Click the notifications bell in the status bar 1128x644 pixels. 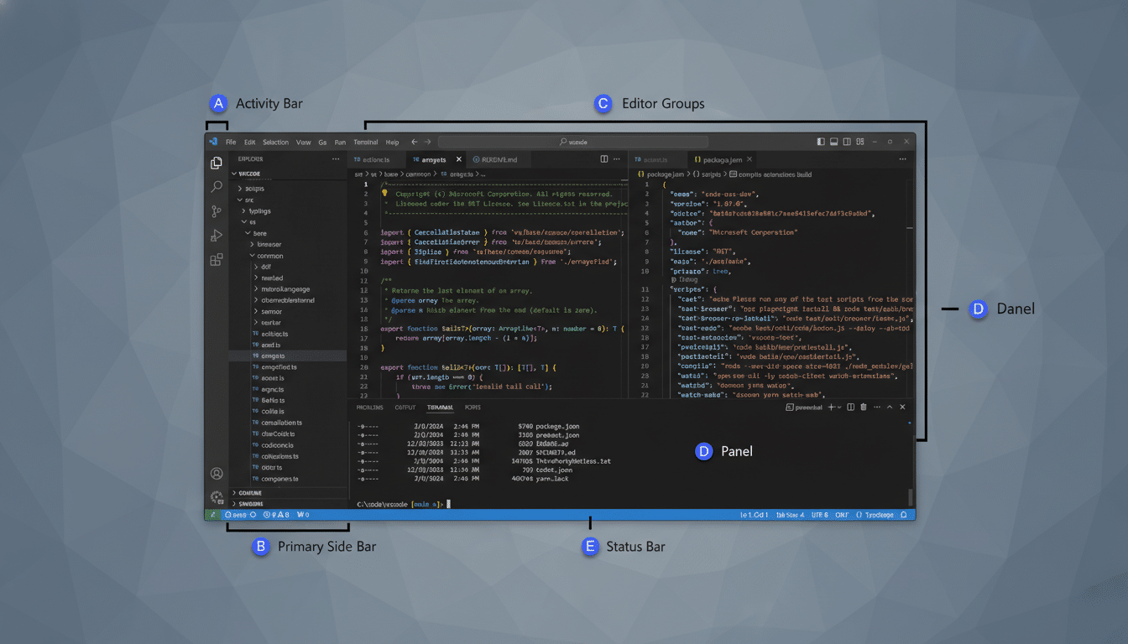point(904,514)
